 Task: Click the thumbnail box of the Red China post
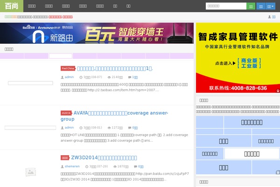click(x=30, y=83)
